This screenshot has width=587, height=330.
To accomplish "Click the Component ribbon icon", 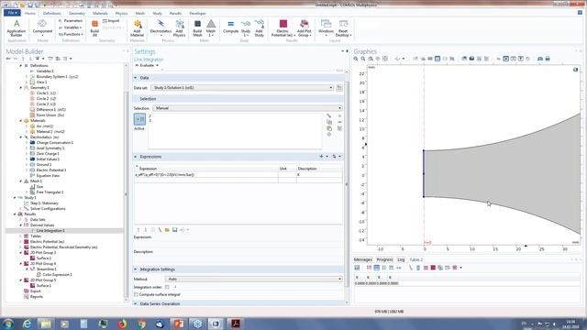I will point(42,28).
